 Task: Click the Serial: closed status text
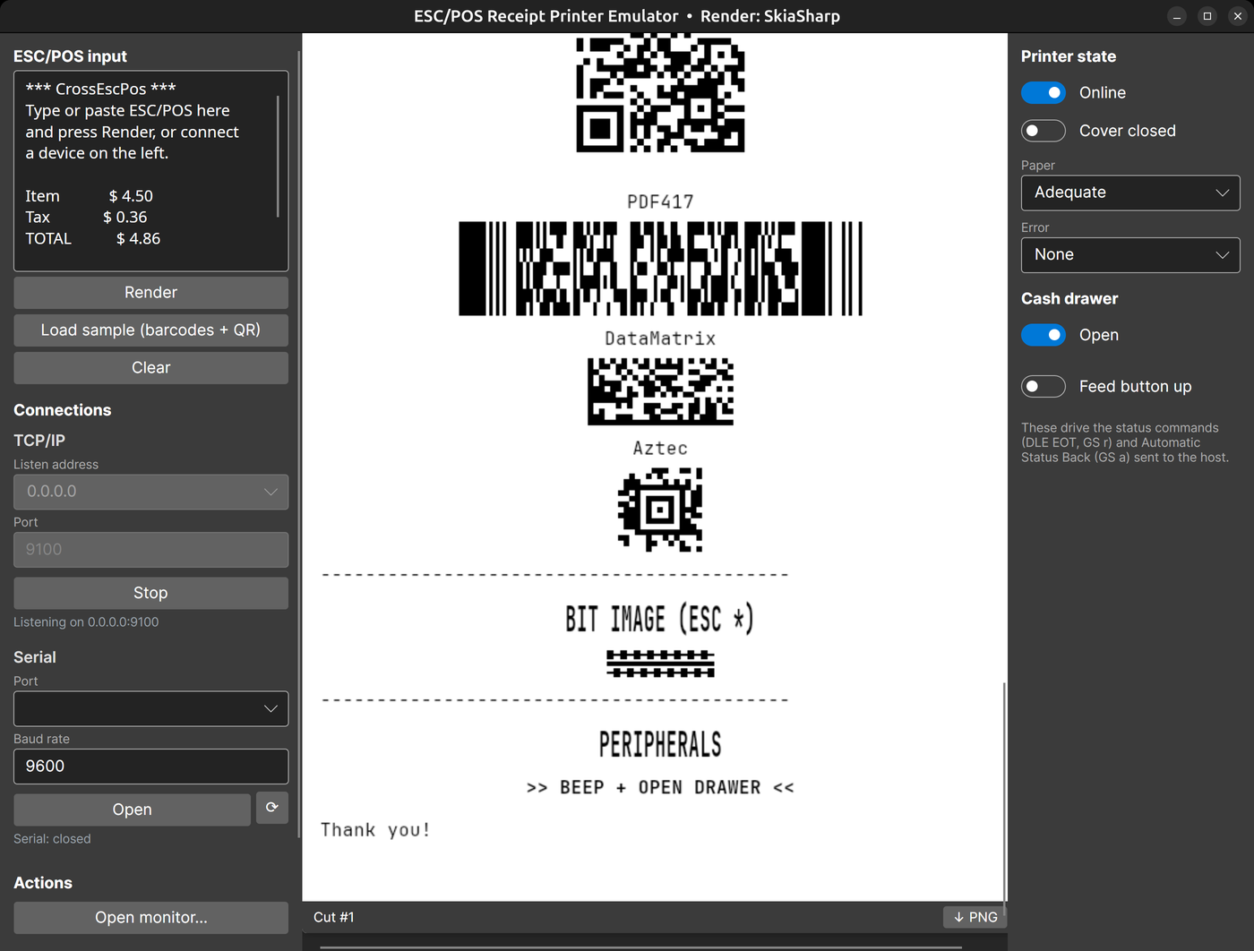point(52,839)
